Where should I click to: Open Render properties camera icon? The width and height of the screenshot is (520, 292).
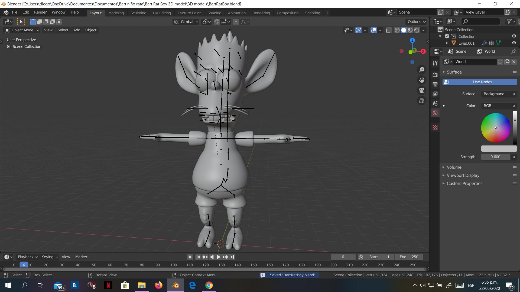pos(435,75)
